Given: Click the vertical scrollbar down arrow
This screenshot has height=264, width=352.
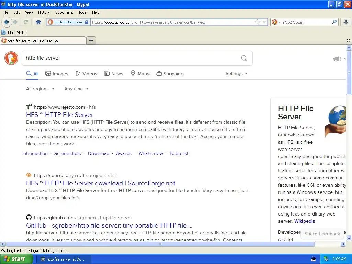Looking at the screenshot, I should click(349, 238).
